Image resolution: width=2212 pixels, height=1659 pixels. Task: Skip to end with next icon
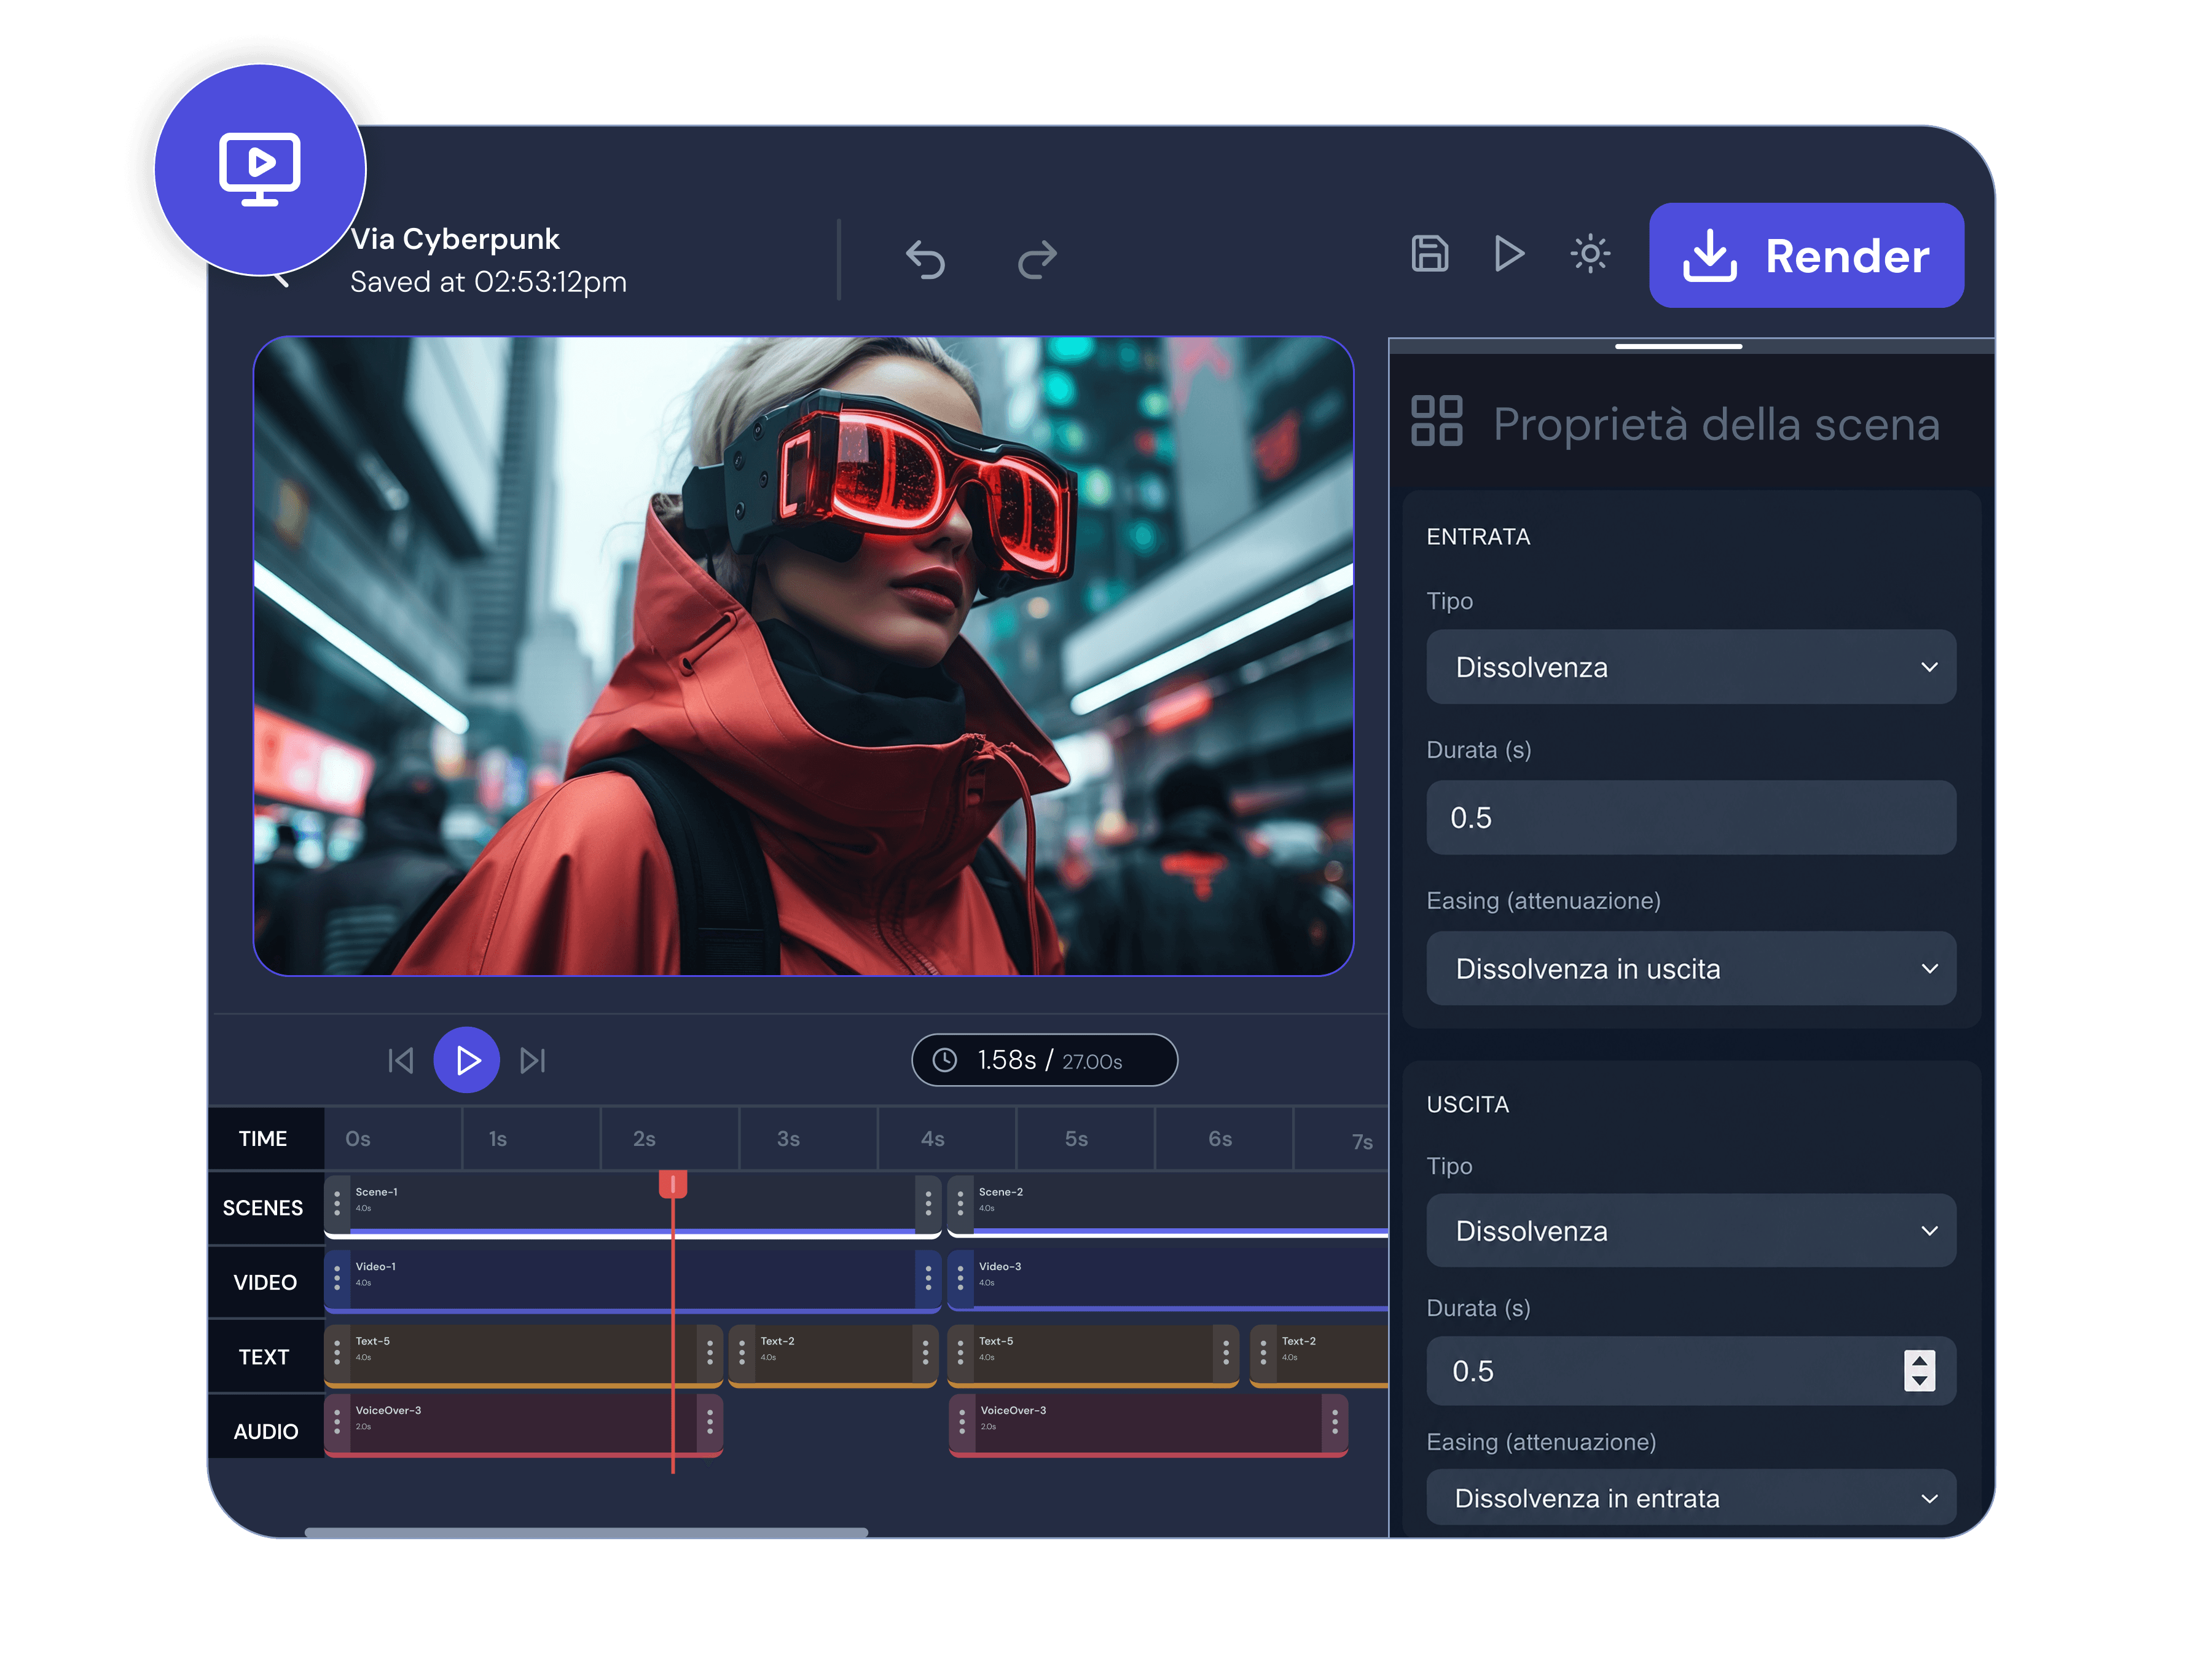(533, 1060)
